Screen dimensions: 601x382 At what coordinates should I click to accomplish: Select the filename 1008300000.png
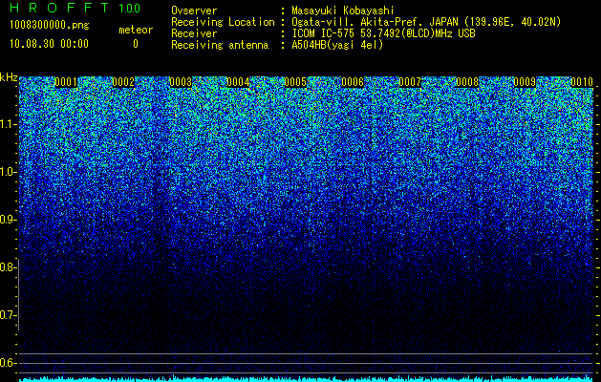[x=49, y=25]
